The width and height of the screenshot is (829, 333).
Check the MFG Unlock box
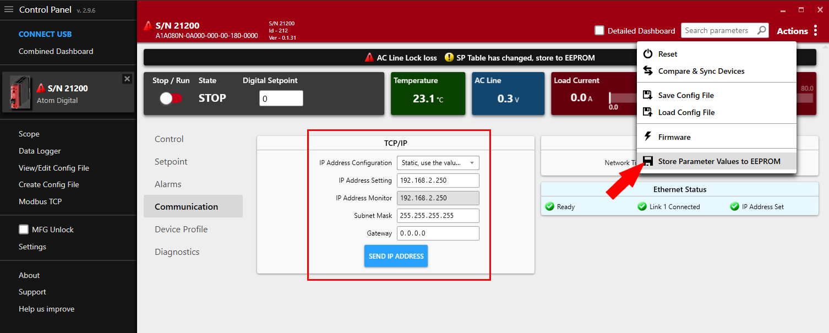tap(24, 229)
